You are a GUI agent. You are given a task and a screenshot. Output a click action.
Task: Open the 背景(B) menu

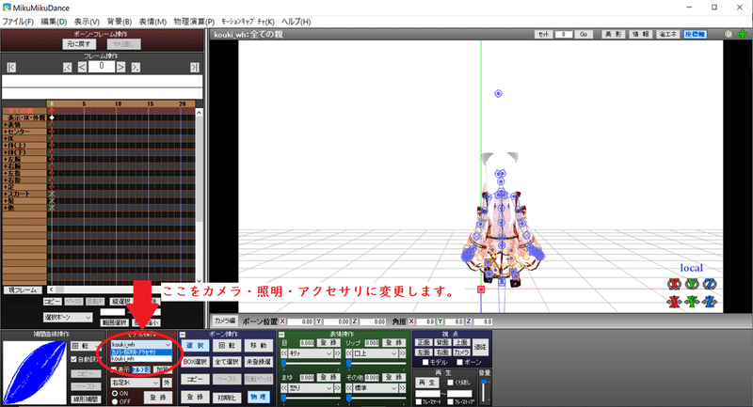point(120,22)
